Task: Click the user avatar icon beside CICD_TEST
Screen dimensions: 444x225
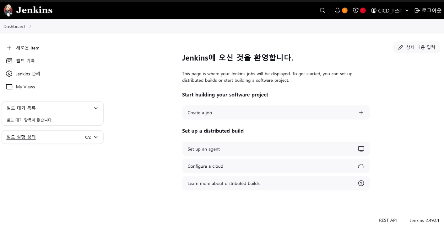Action: pos(374,11)
